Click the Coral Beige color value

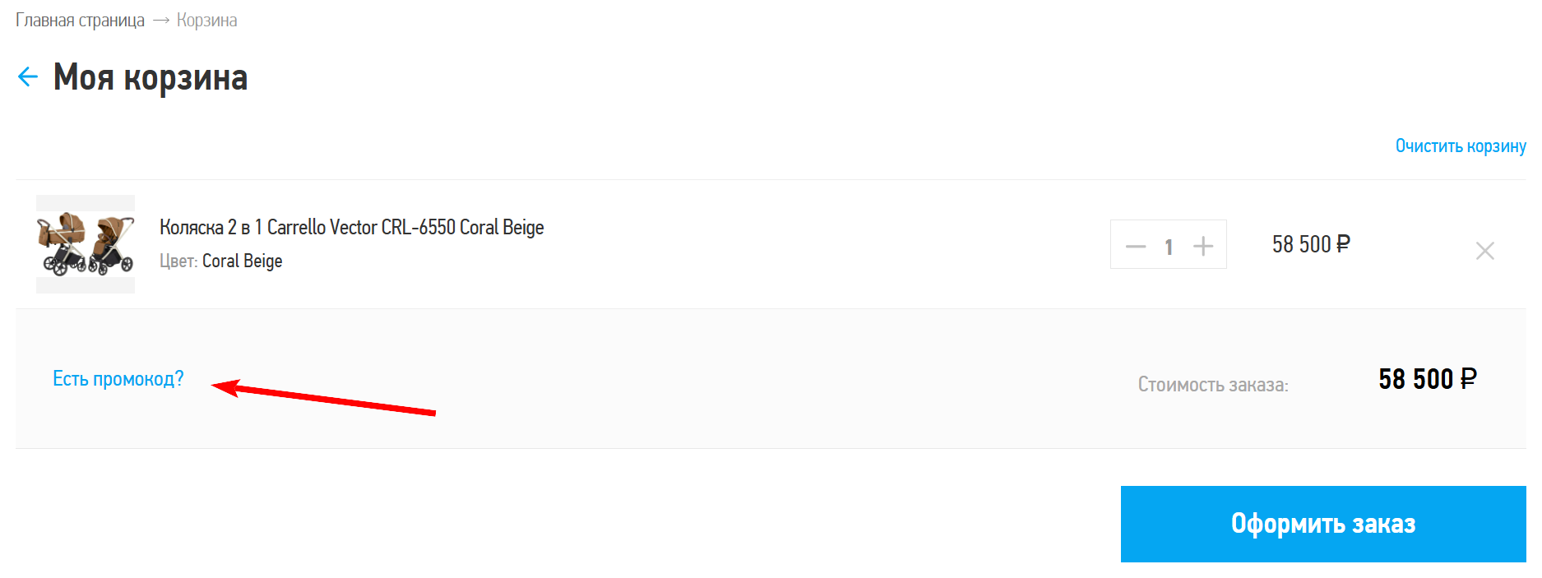pos(242,261)
